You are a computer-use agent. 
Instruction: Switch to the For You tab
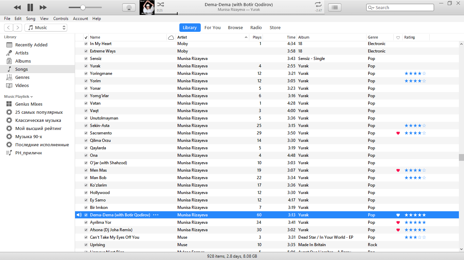213,28
